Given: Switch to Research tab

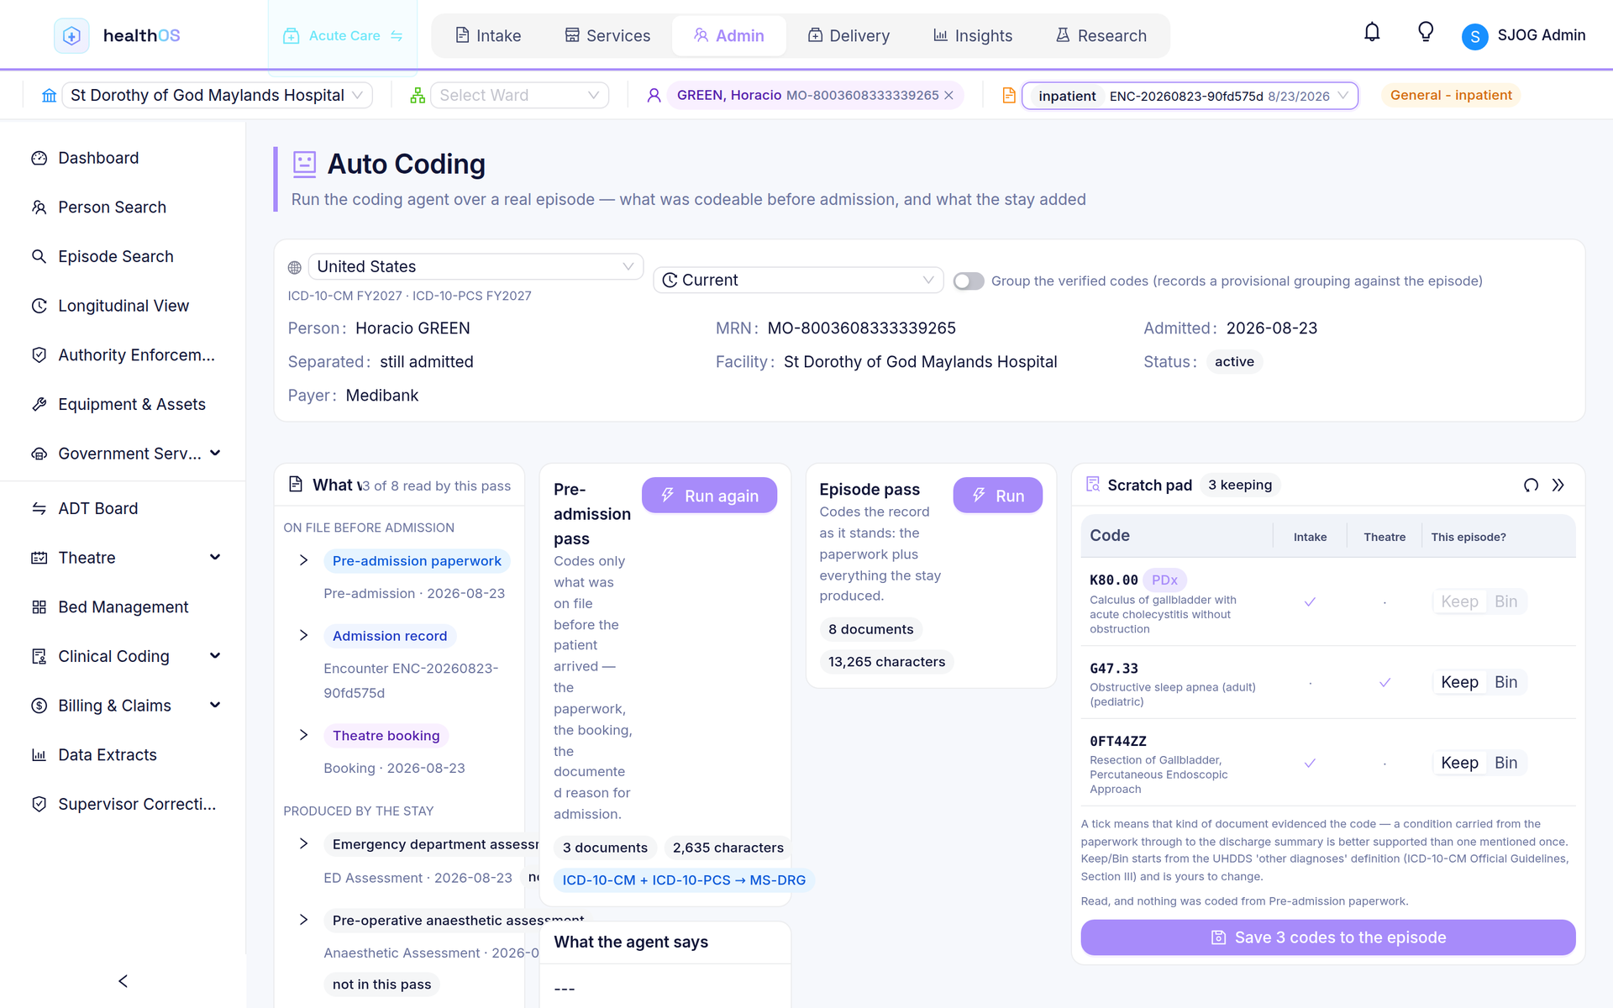Looking at the screenshot, I should (1101, 36).
